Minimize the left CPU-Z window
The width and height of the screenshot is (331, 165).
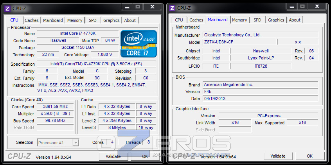tap(127, 7)
